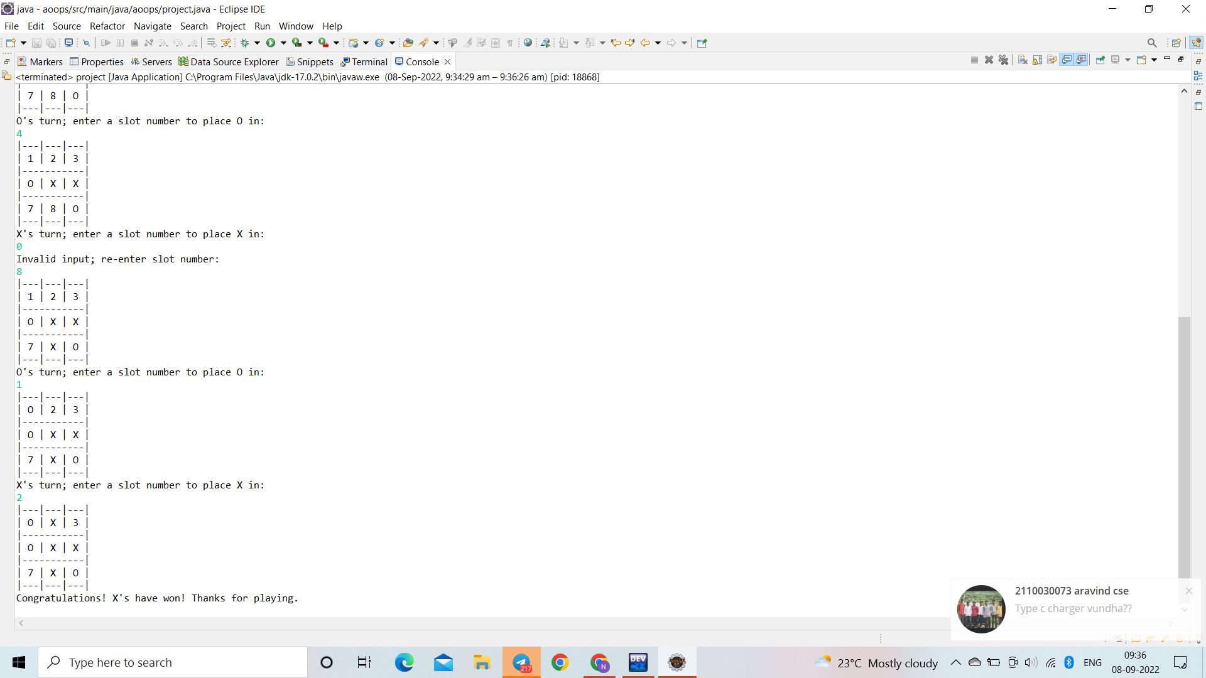Remove the launch with the X icon
Screen dimensions: 1206x678
989,60
